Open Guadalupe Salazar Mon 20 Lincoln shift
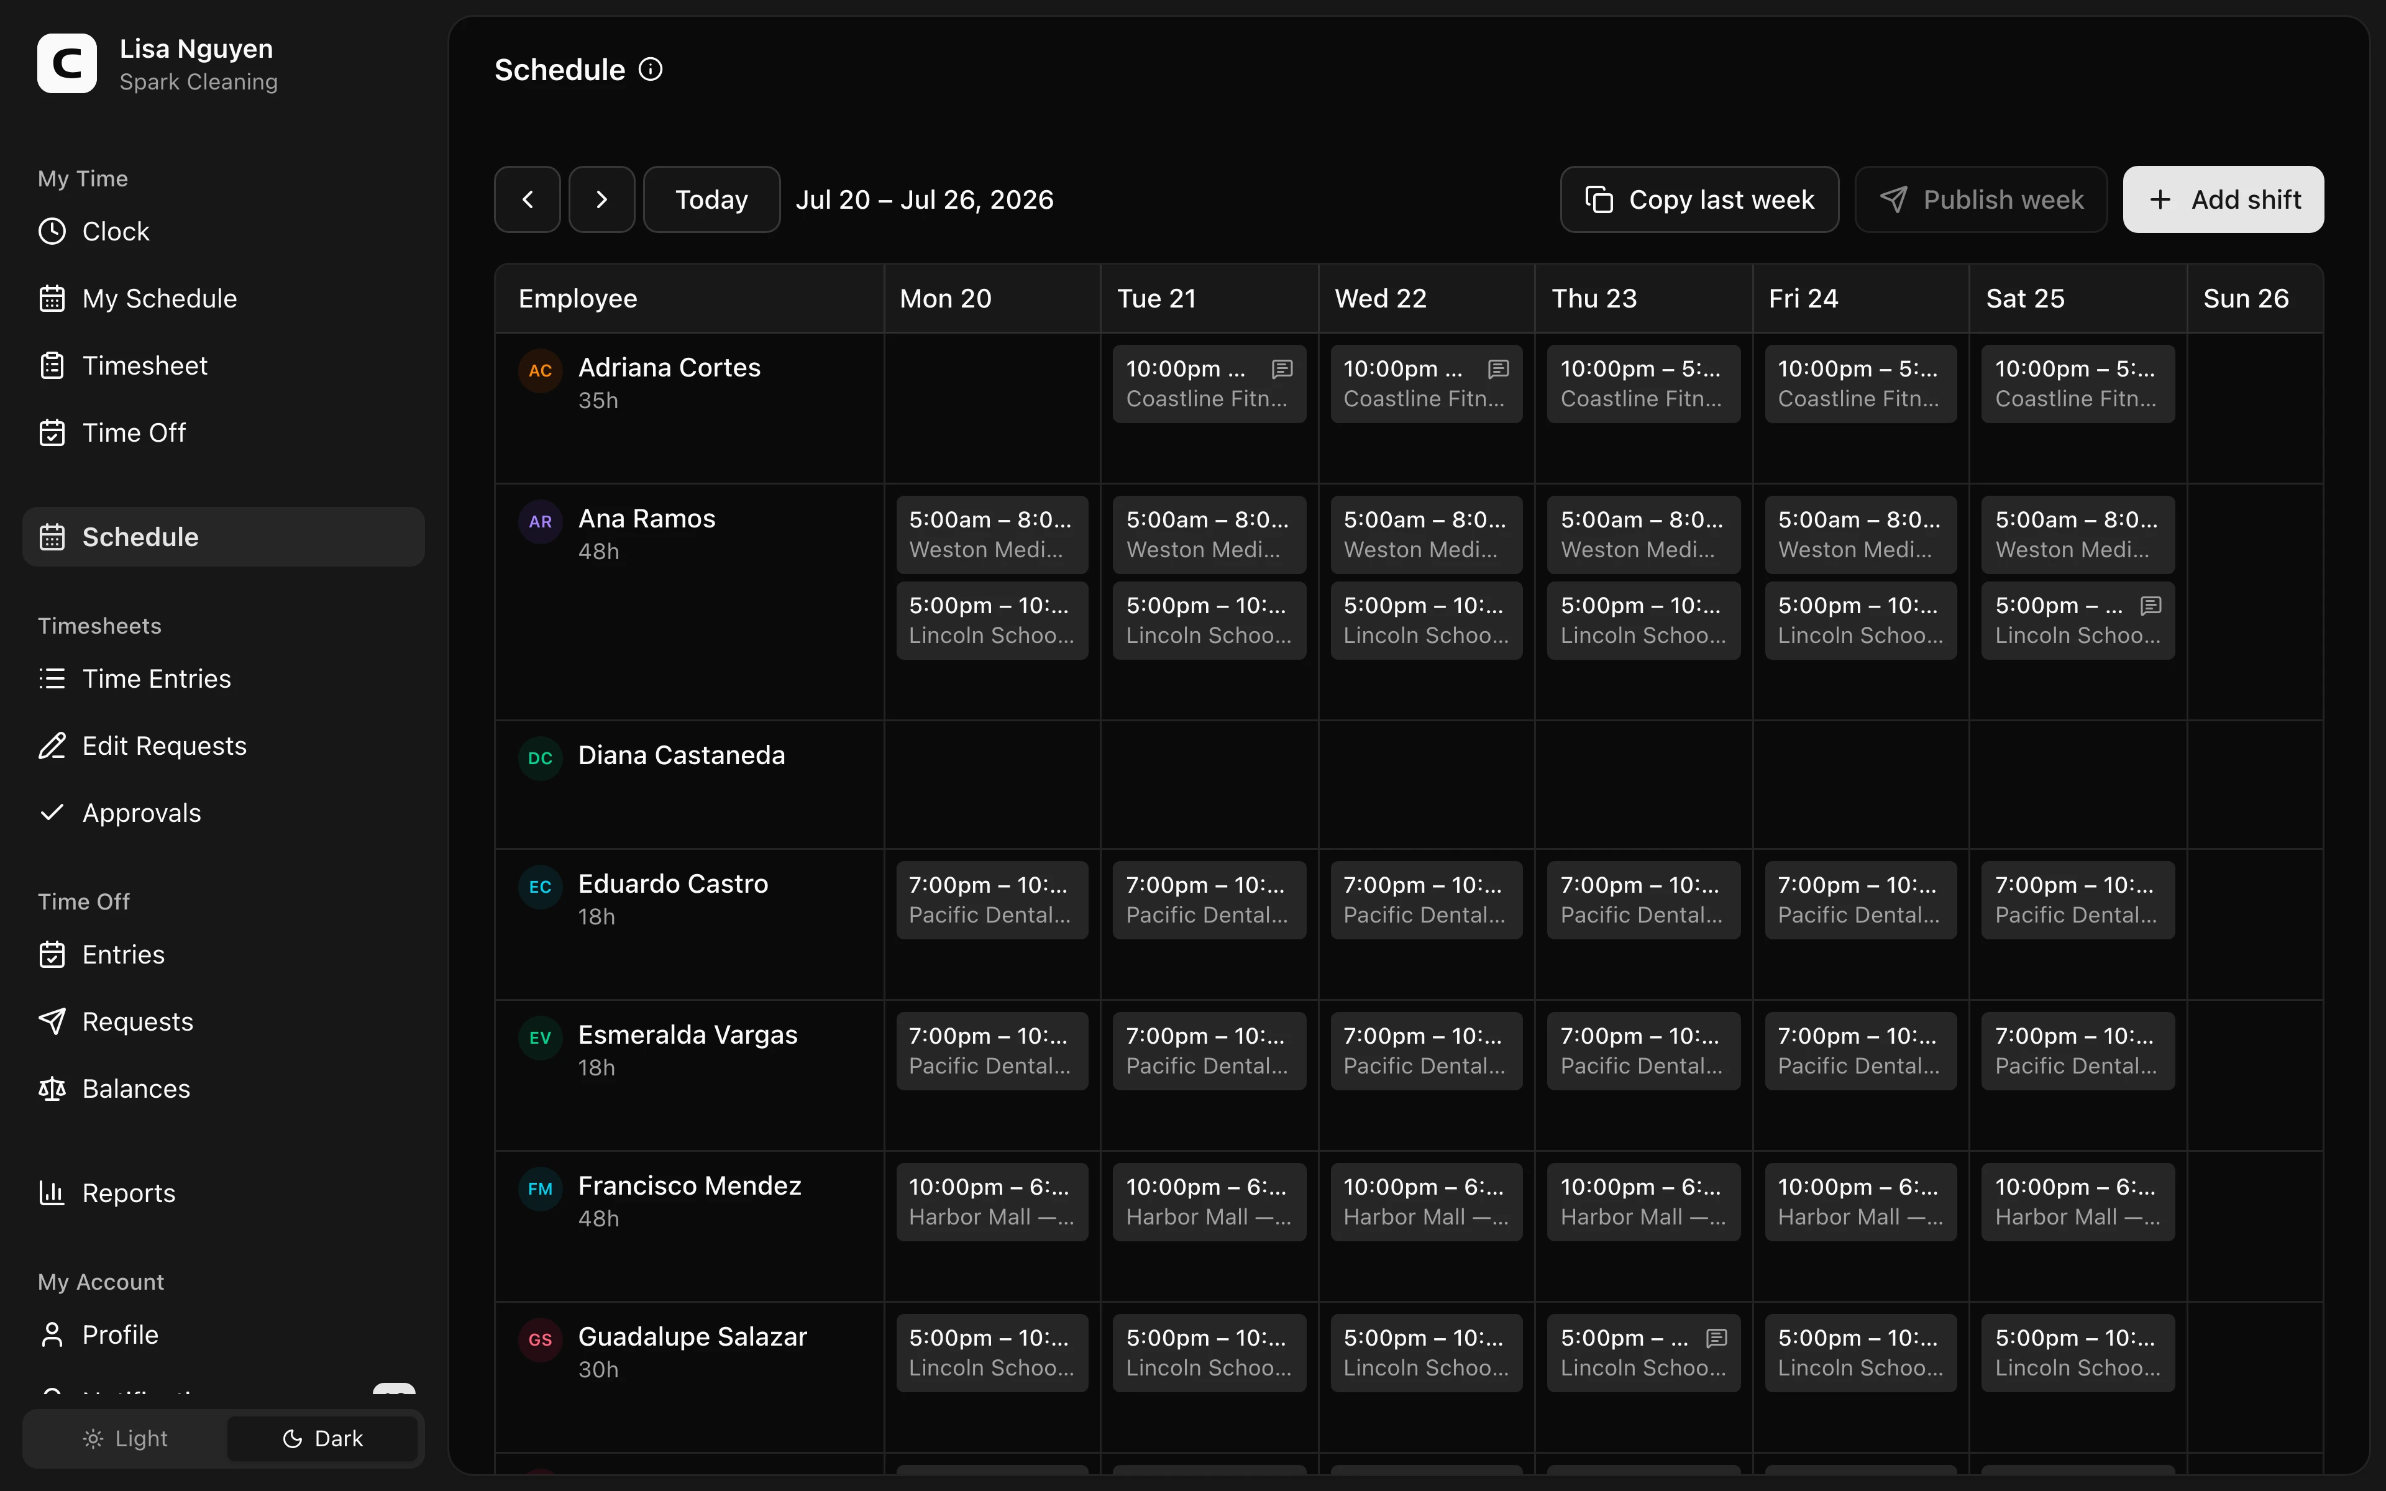The image size is (2386, 1491). tap(992, 1353)
